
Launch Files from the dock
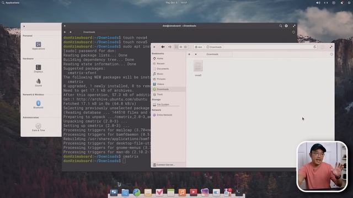125,193
